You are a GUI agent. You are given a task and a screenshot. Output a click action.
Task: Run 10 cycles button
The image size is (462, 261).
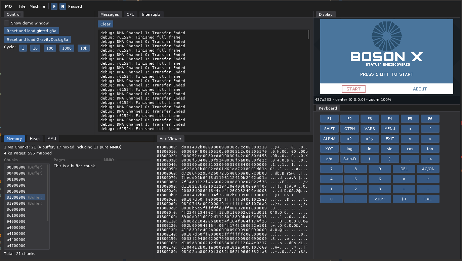point(35,48)
